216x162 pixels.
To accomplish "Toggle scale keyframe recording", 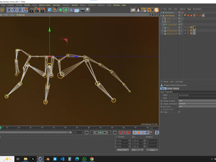I will coord(139,133).
